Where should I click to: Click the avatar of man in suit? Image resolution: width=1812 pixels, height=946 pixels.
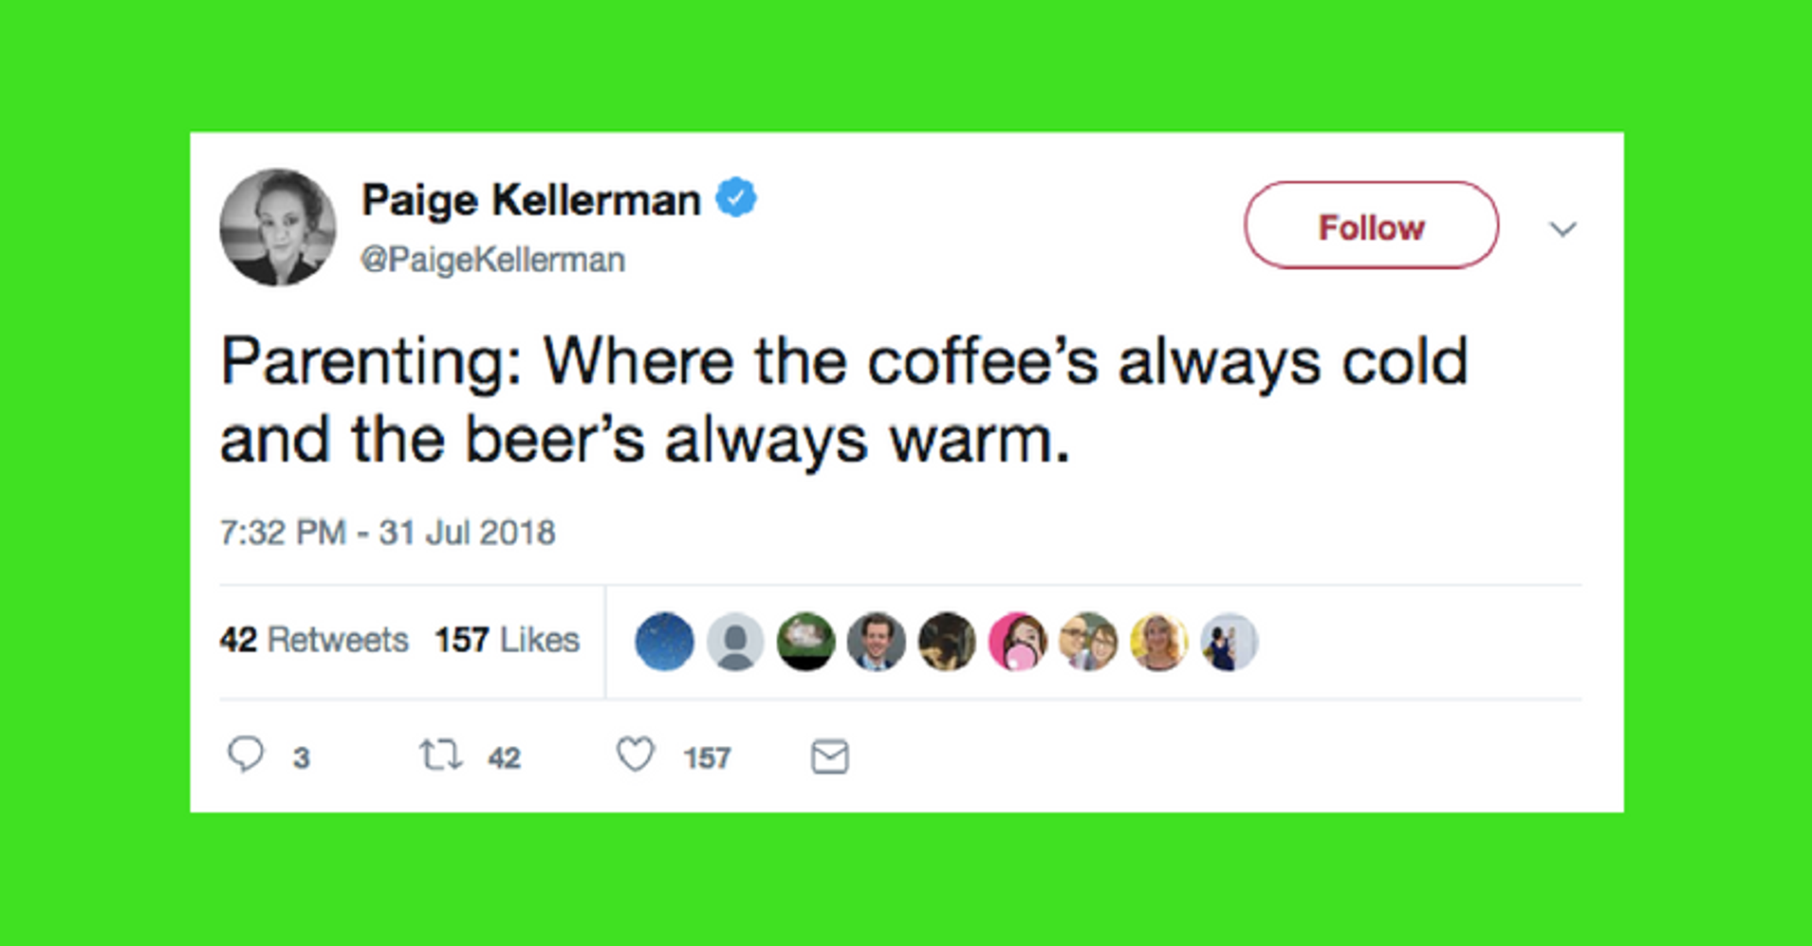point(876,642)
